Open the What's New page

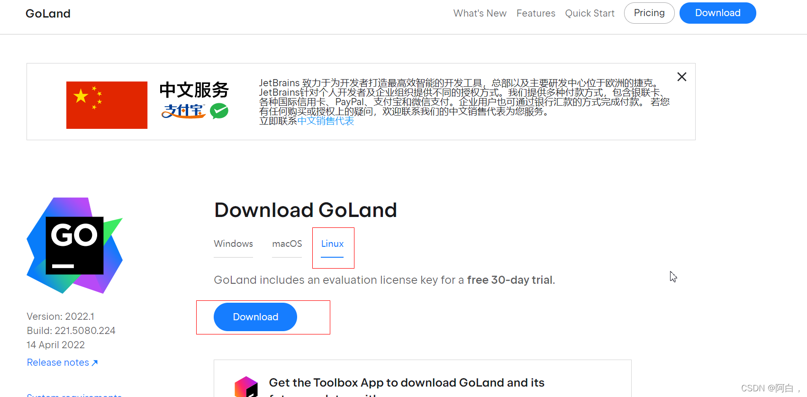480,13
